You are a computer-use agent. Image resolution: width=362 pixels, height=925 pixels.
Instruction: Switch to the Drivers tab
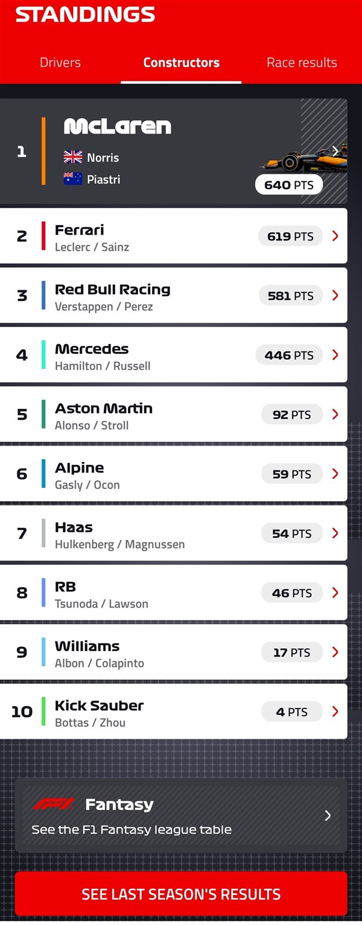point(60,62)
